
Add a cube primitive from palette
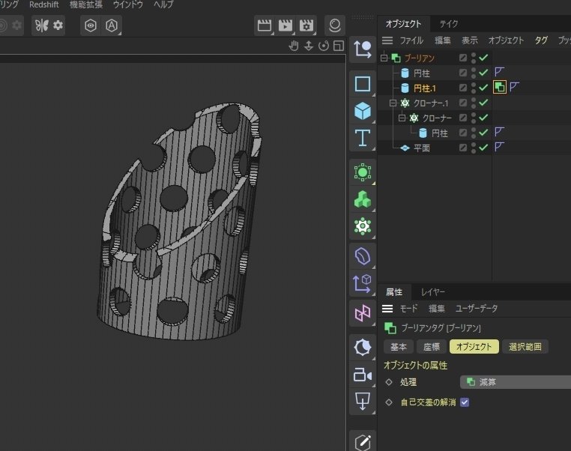tap(363, 111)
